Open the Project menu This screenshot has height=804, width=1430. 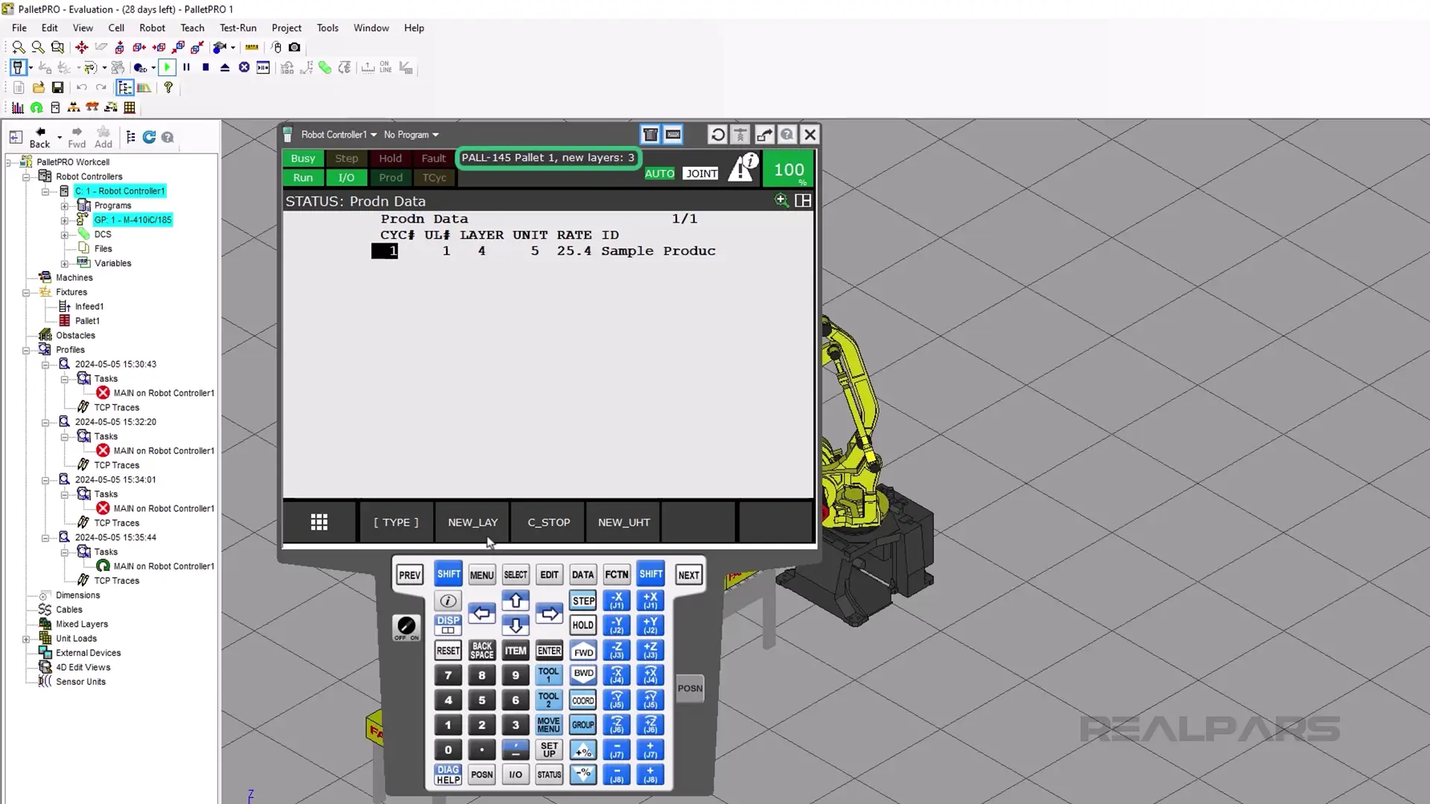287,28
